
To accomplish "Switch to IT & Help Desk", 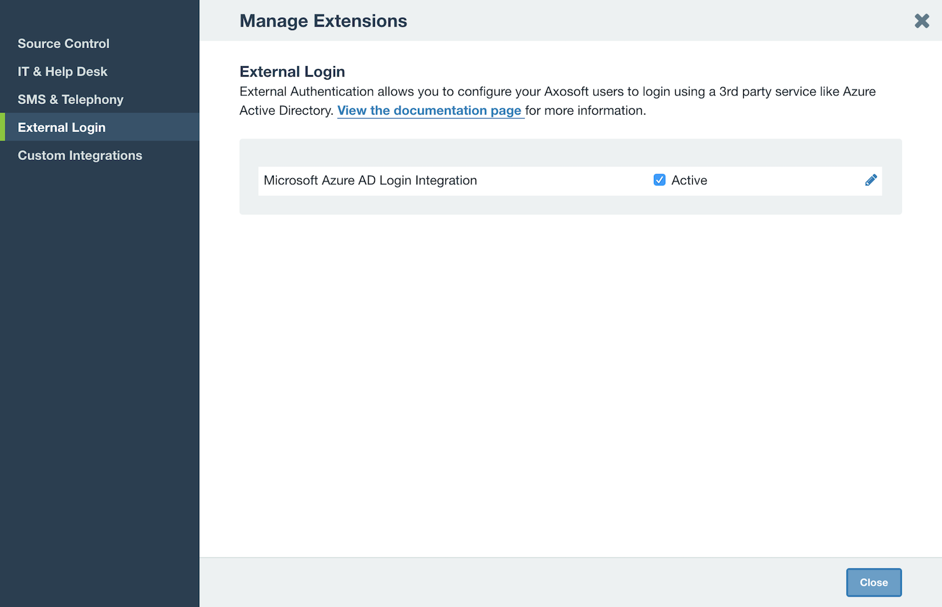I will coord(62,71).
